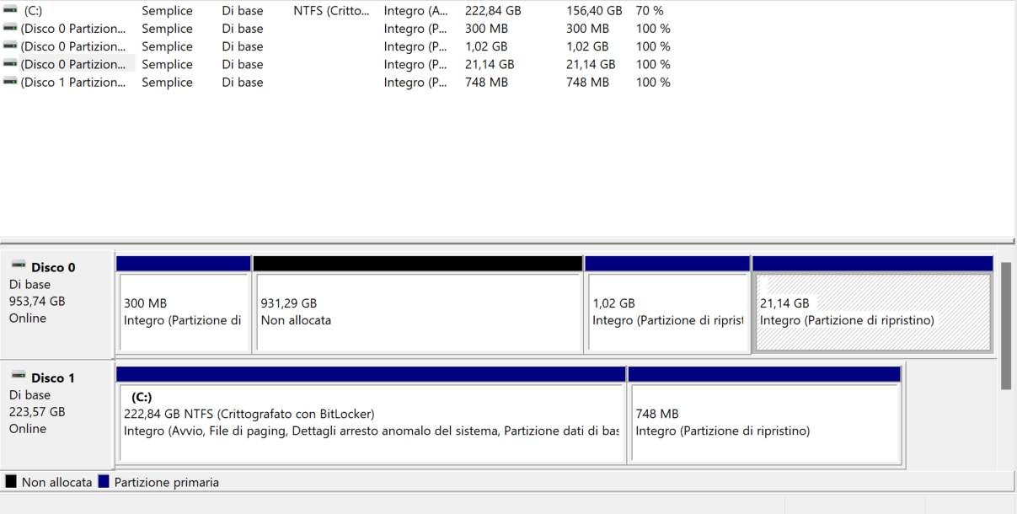Viewport: 1017px width, 514px height.
Task: Click the blue Partizione primaria legend swatch
Action: [104, 482]
